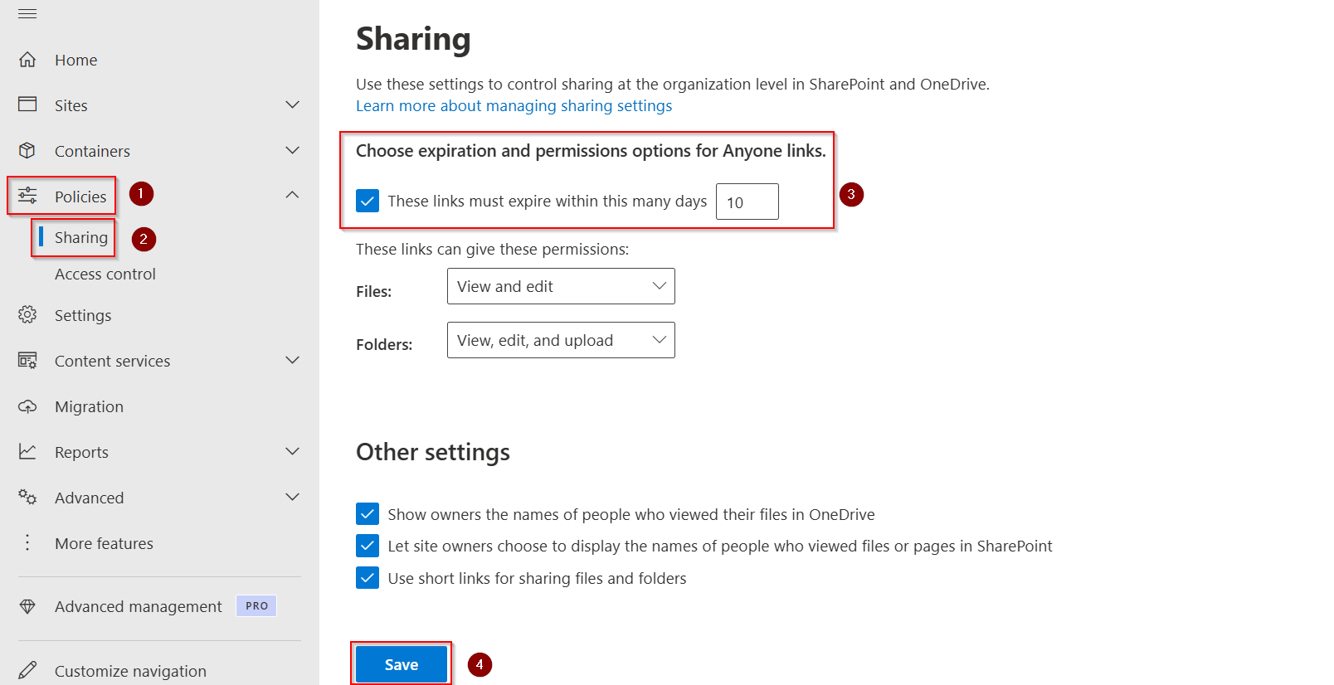Toggle Show owners names of viewers in OneDrive
This screenshot has width=1334, height=685.
pyautogui.click(x=368, y=514)
